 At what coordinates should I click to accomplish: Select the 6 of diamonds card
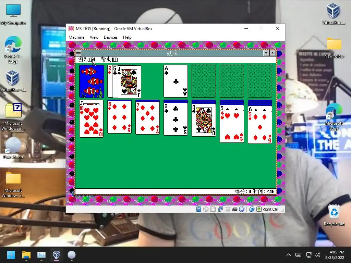119,117
